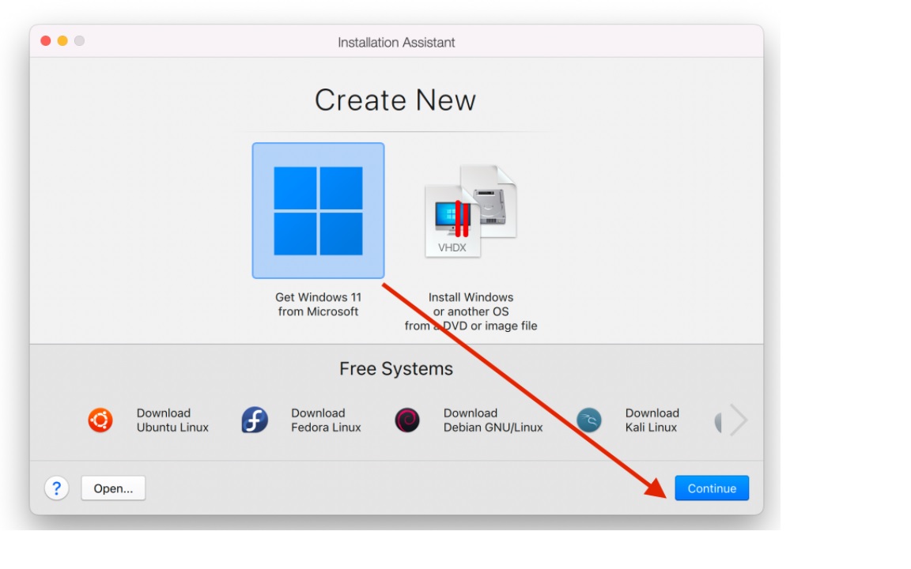Image resolution: width=911 pixels, height=569 pixels.
Task: Click the 'Installation Assistant' title bar
Action: point(396,43)
